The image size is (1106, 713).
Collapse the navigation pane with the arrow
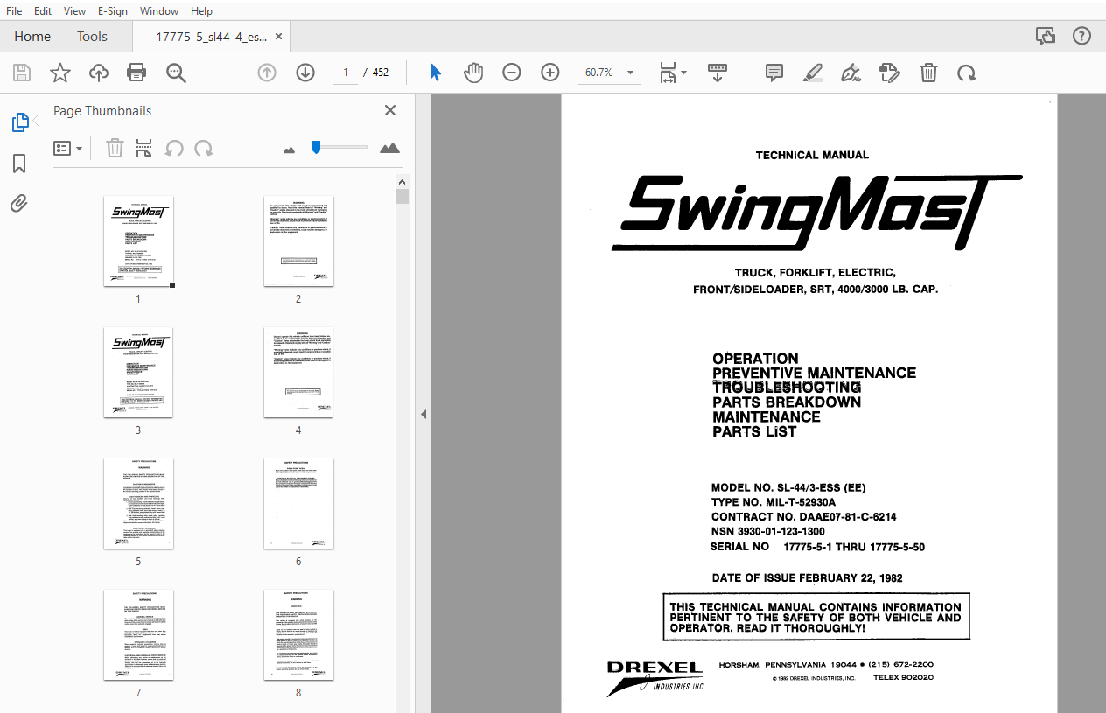click(423, 414)
